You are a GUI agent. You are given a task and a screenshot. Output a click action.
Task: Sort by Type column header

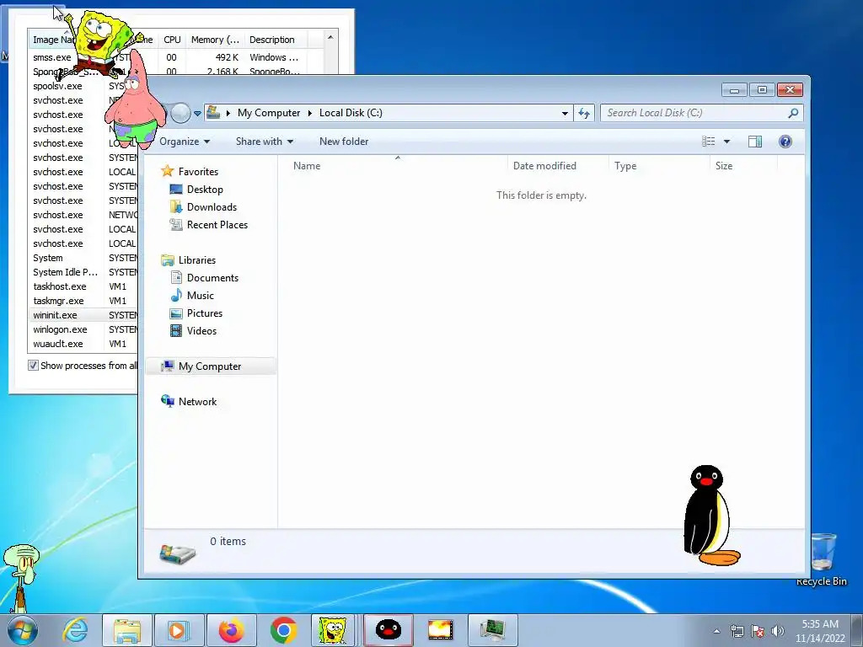tap(659, 166)
